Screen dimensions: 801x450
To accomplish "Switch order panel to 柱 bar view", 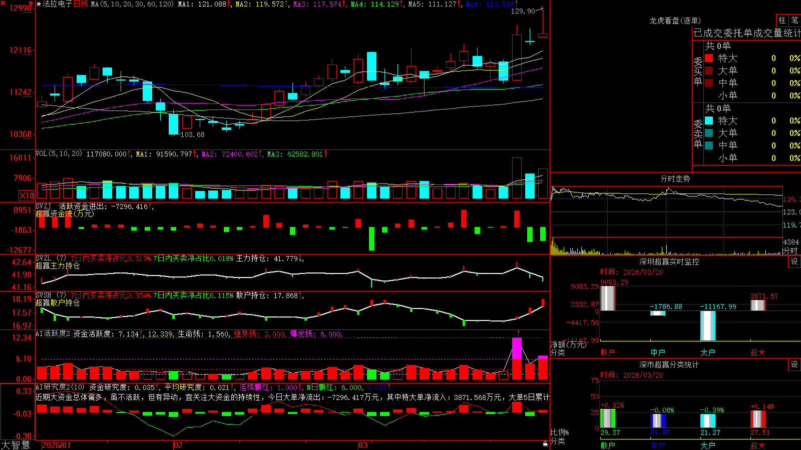I will (782, 20).
